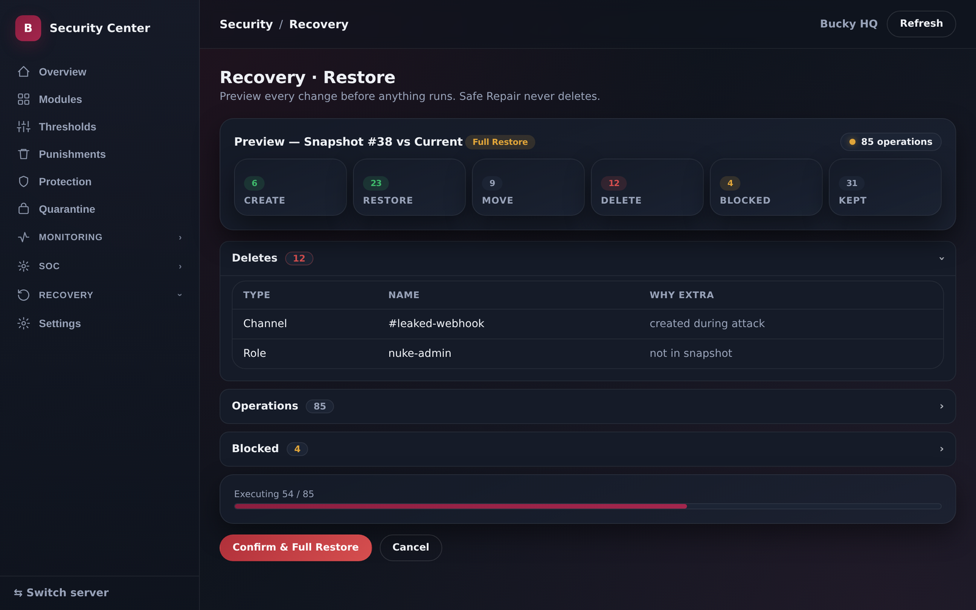Click the 'Executing 54 / 85' status text
976x610 pixels.
pyautogui.click(x=274, y=494)
